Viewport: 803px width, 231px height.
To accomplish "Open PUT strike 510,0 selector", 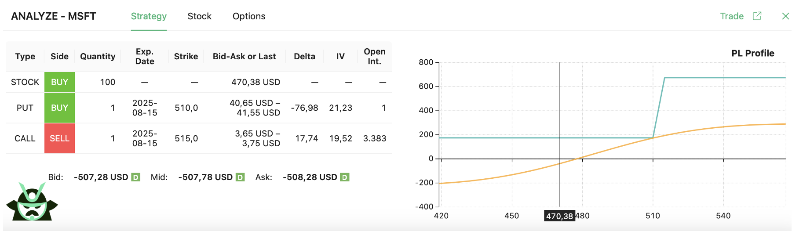I will click(186, 108).
